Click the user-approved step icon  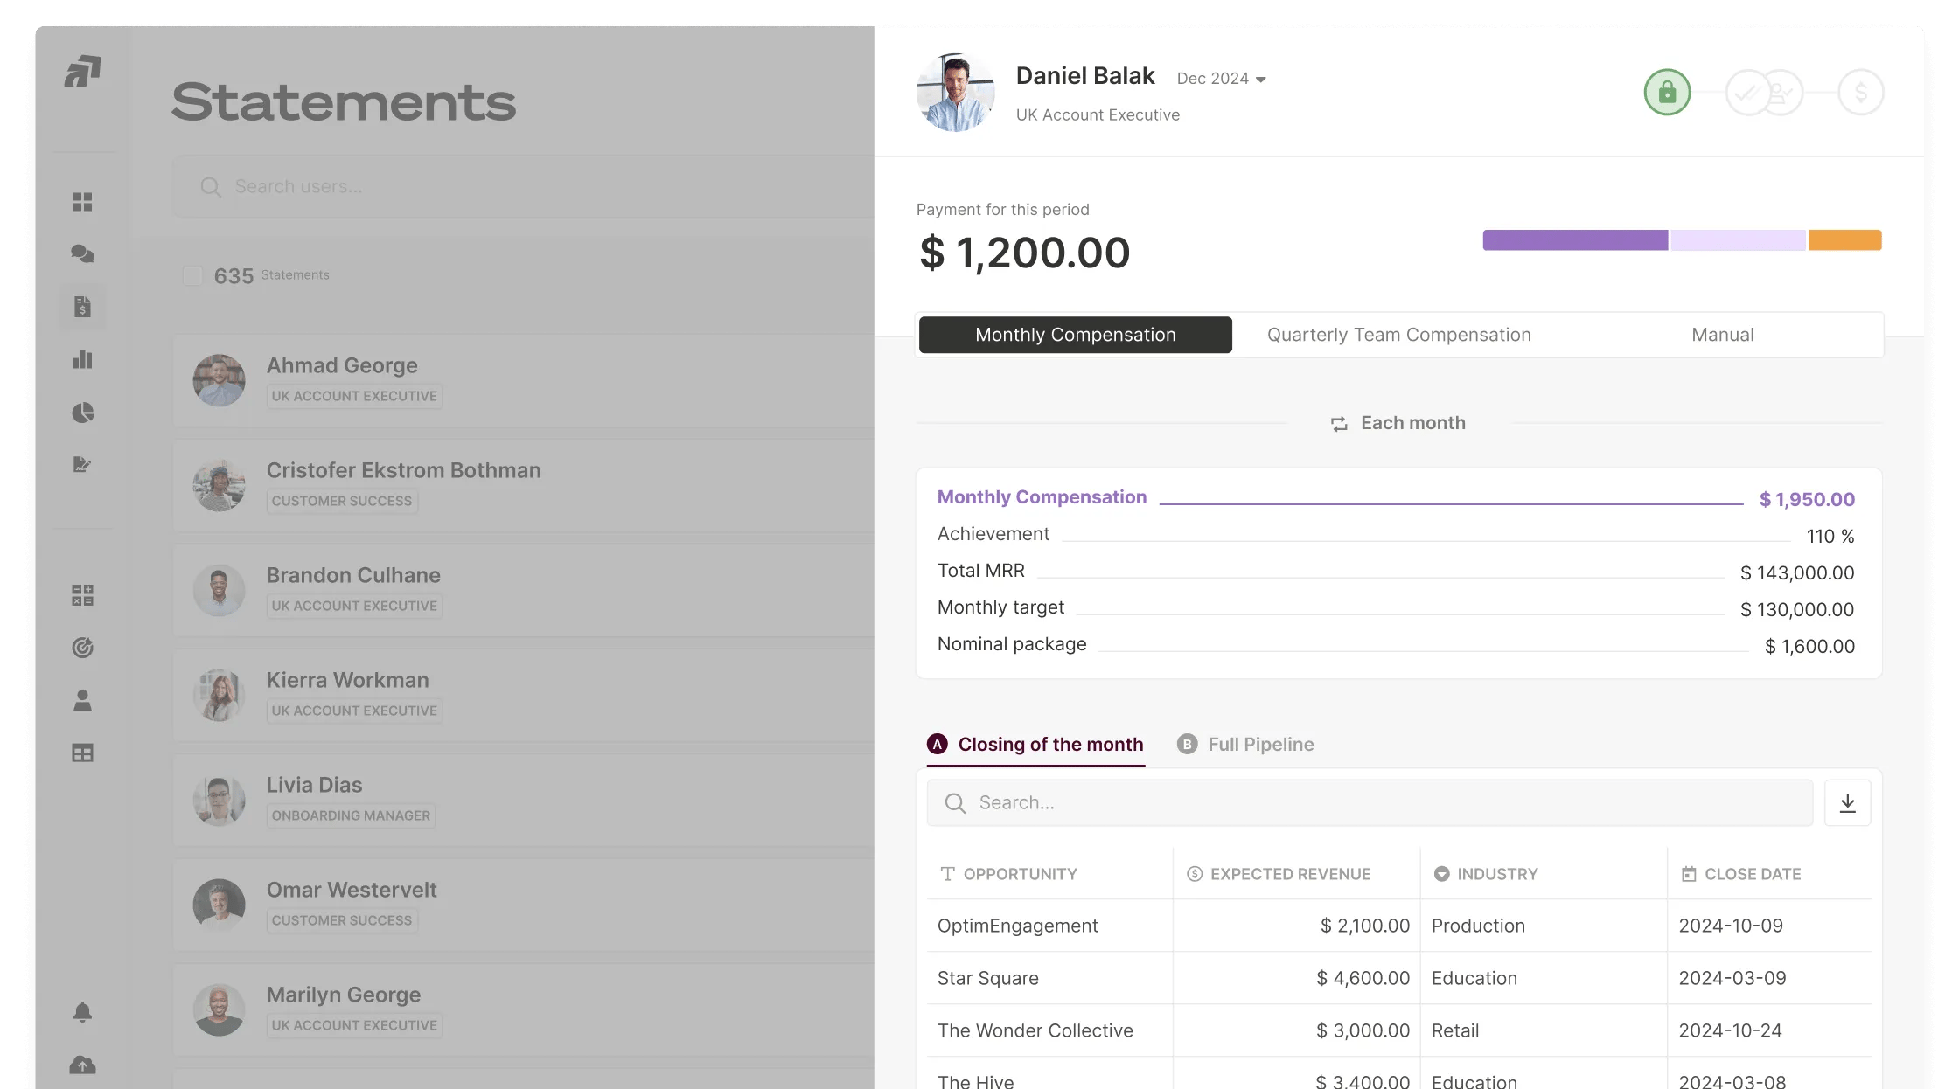pos(1782,92)
